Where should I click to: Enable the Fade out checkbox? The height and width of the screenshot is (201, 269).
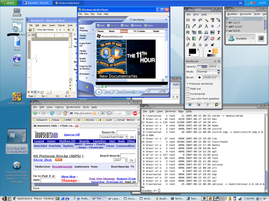pos(188,89)
